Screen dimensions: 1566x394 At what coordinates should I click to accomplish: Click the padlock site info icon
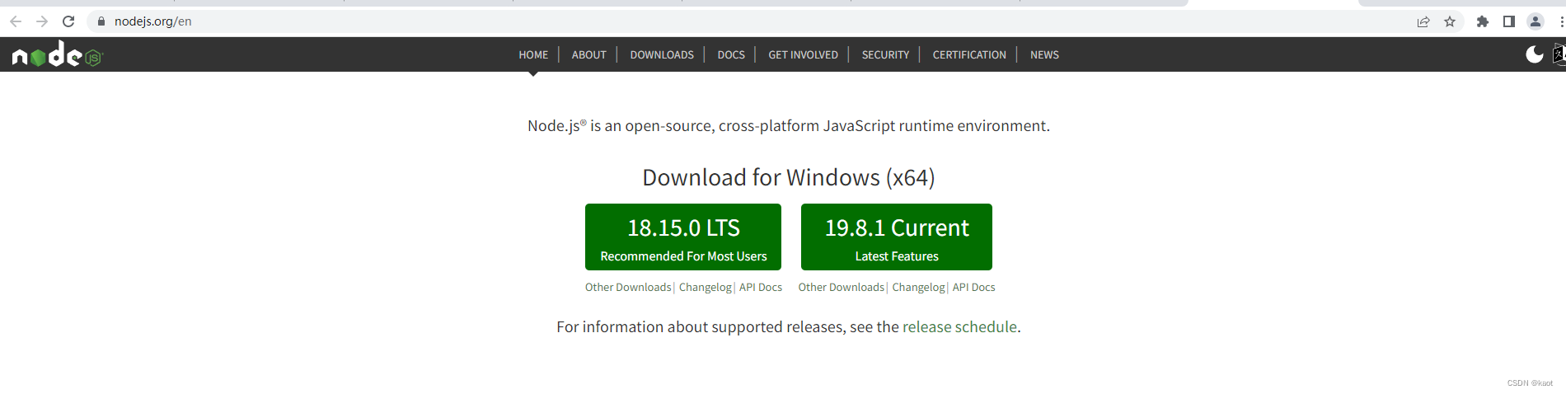click(x=101, y=21)
